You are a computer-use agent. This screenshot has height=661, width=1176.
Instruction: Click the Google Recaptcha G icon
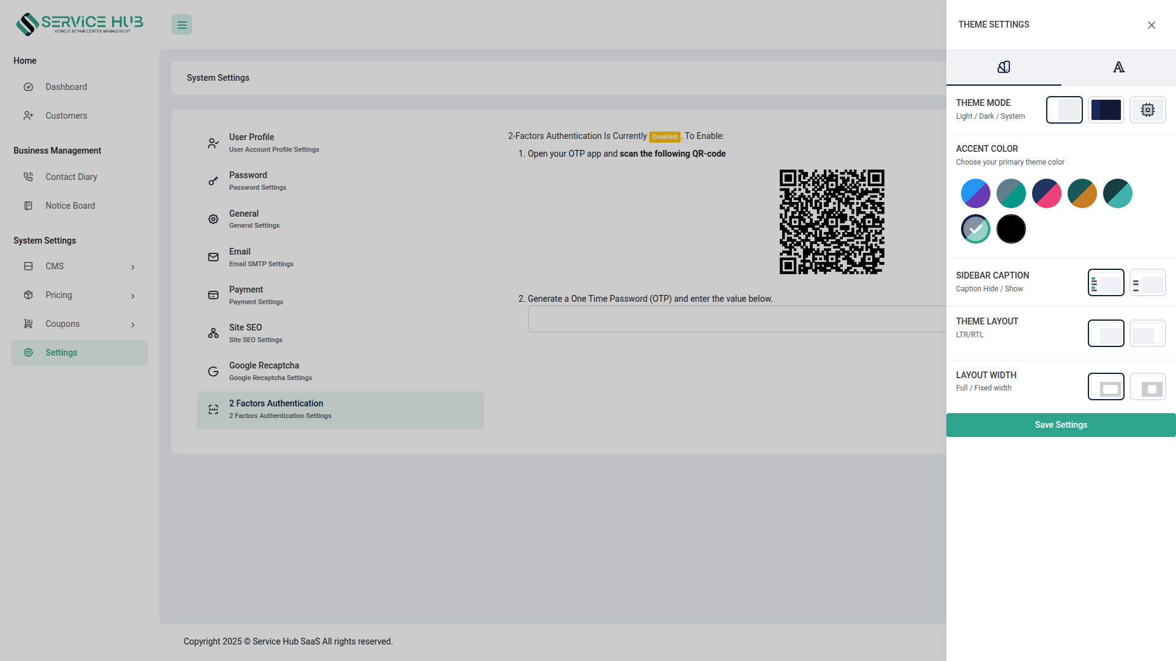click(213, 372)
